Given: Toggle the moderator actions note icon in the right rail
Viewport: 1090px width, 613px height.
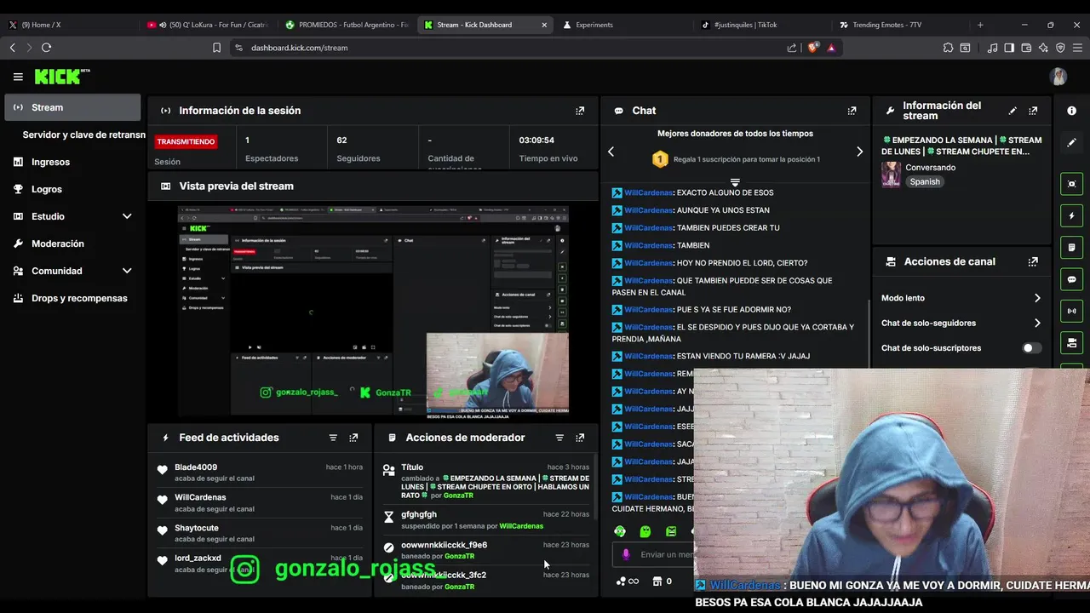Looking at the screenshot, I should point(1072,248).
